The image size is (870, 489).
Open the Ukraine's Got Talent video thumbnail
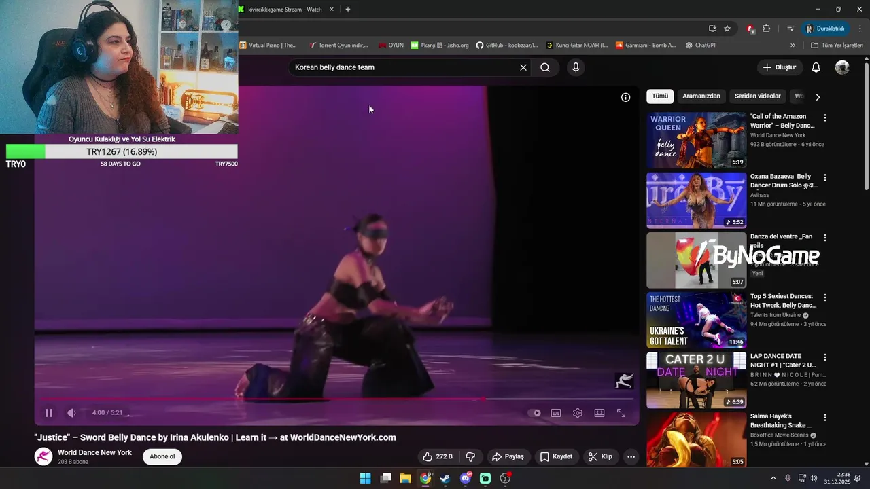point(696,320)
